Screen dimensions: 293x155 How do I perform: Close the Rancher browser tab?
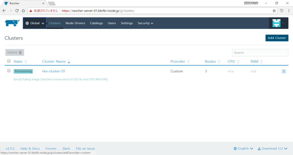coord(43,3)
